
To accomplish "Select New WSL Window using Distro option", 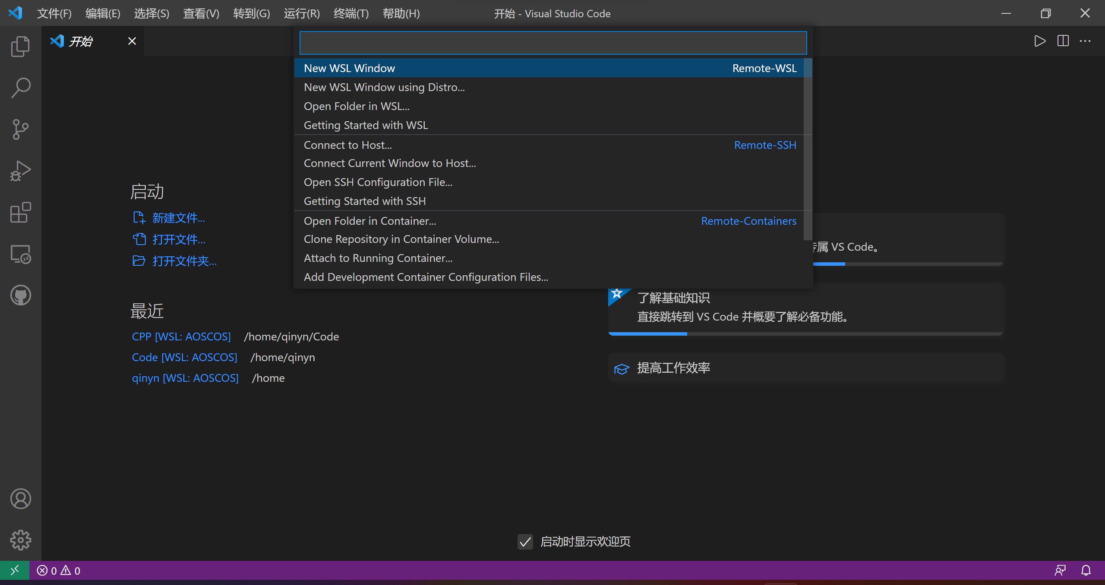I will [384, 87].
